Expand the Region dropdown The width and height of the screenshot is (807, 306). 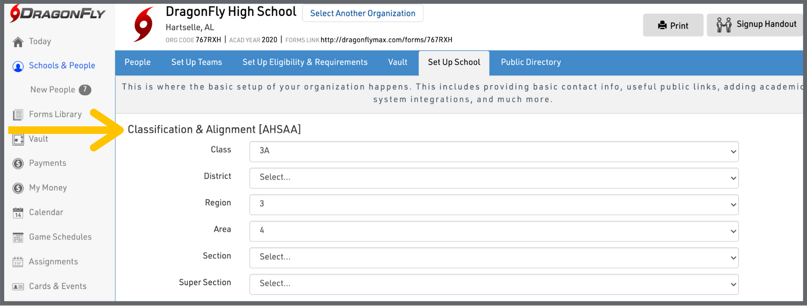tap(493, 204)
